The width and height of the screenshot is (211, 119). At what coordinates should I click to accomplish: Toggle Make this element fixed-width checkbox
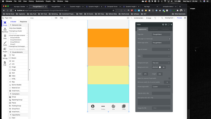[x=169, y=79]
